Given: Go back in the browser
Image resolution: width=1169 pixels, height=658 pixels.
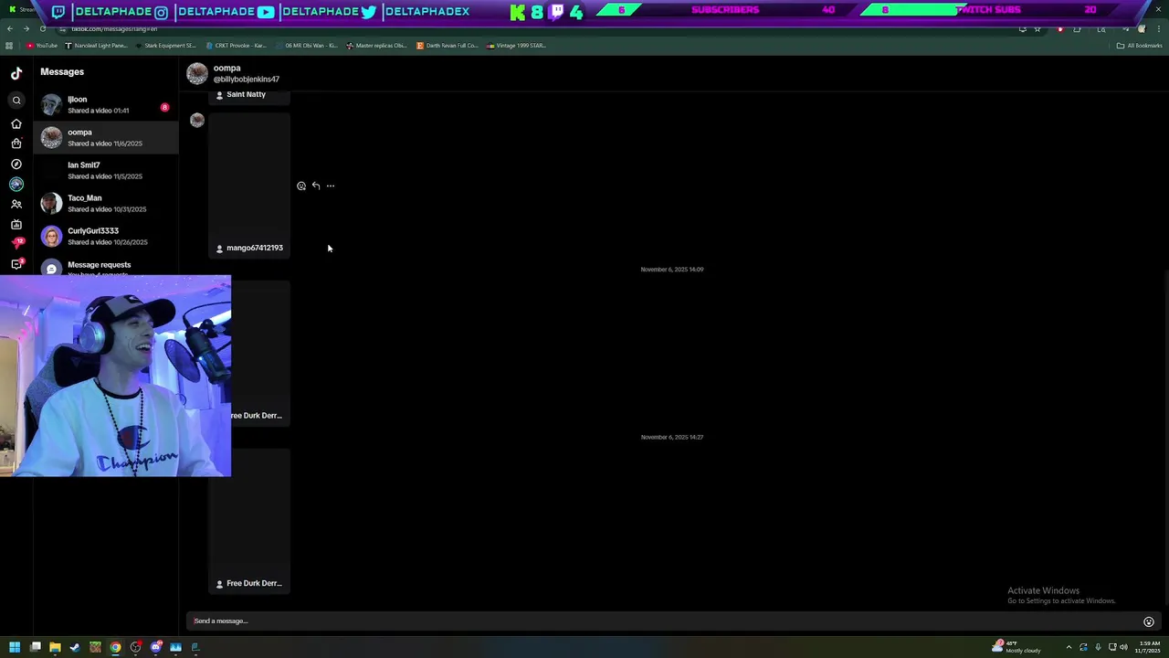Looking at the screenshot, I should pos(10,29).
